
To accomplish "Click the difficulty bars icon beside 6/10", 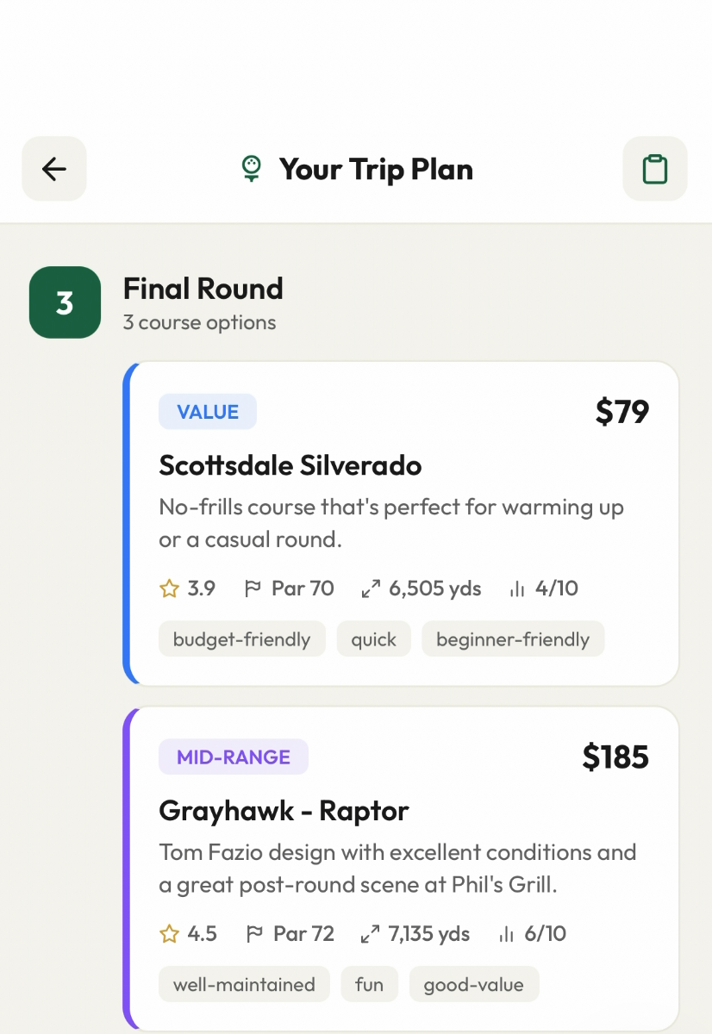I will (507, 934).
